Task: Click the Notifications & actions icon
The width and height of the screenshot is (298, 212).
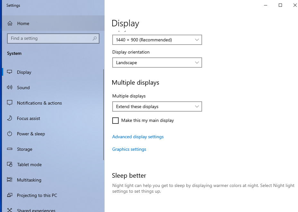Action: pyautogui.click(x=10, y=103)
